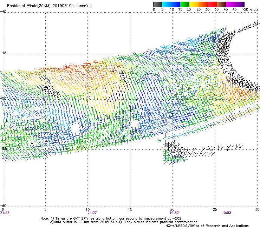Click the red 30-35 knots legend swatch
This screenshot has width=260, height=228.
point(212,4)
